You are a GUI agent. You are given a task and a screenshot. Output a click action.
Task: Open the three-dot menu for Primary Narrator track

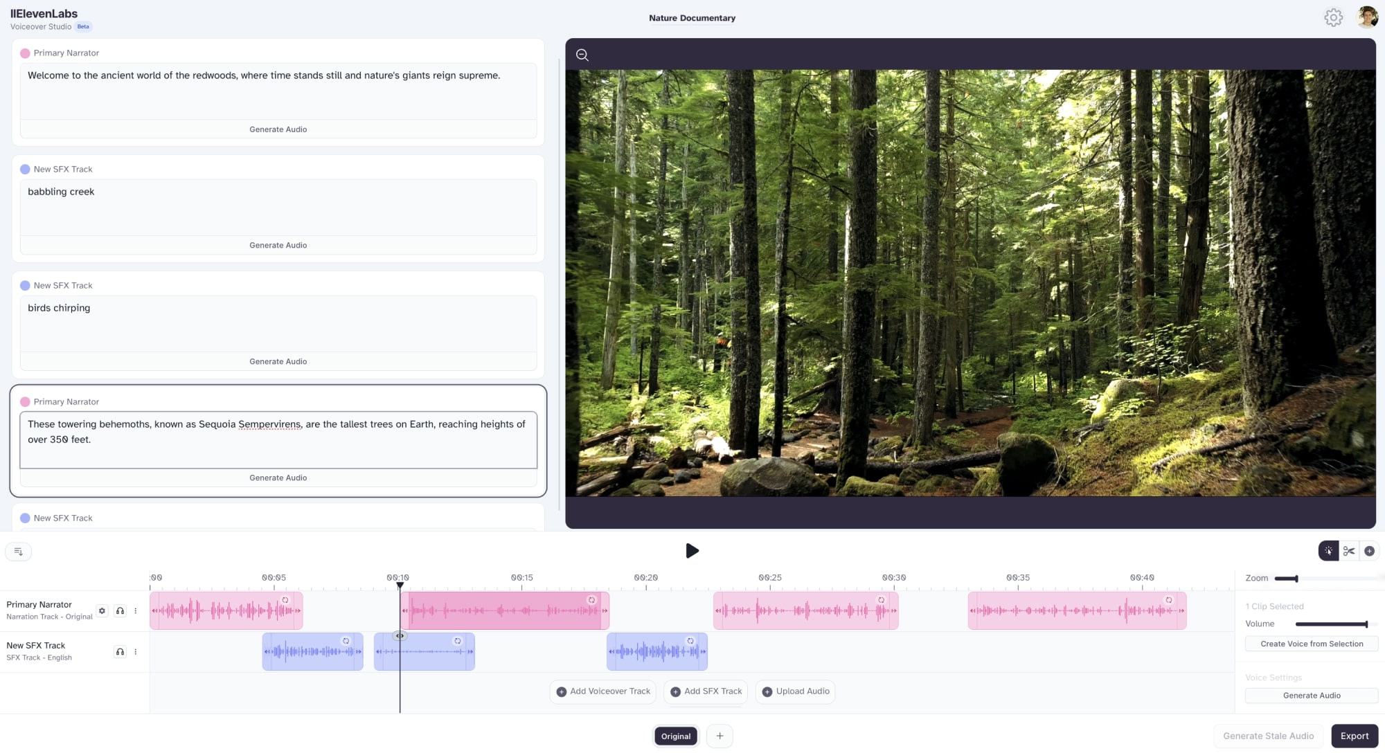[x=136, y=611]
